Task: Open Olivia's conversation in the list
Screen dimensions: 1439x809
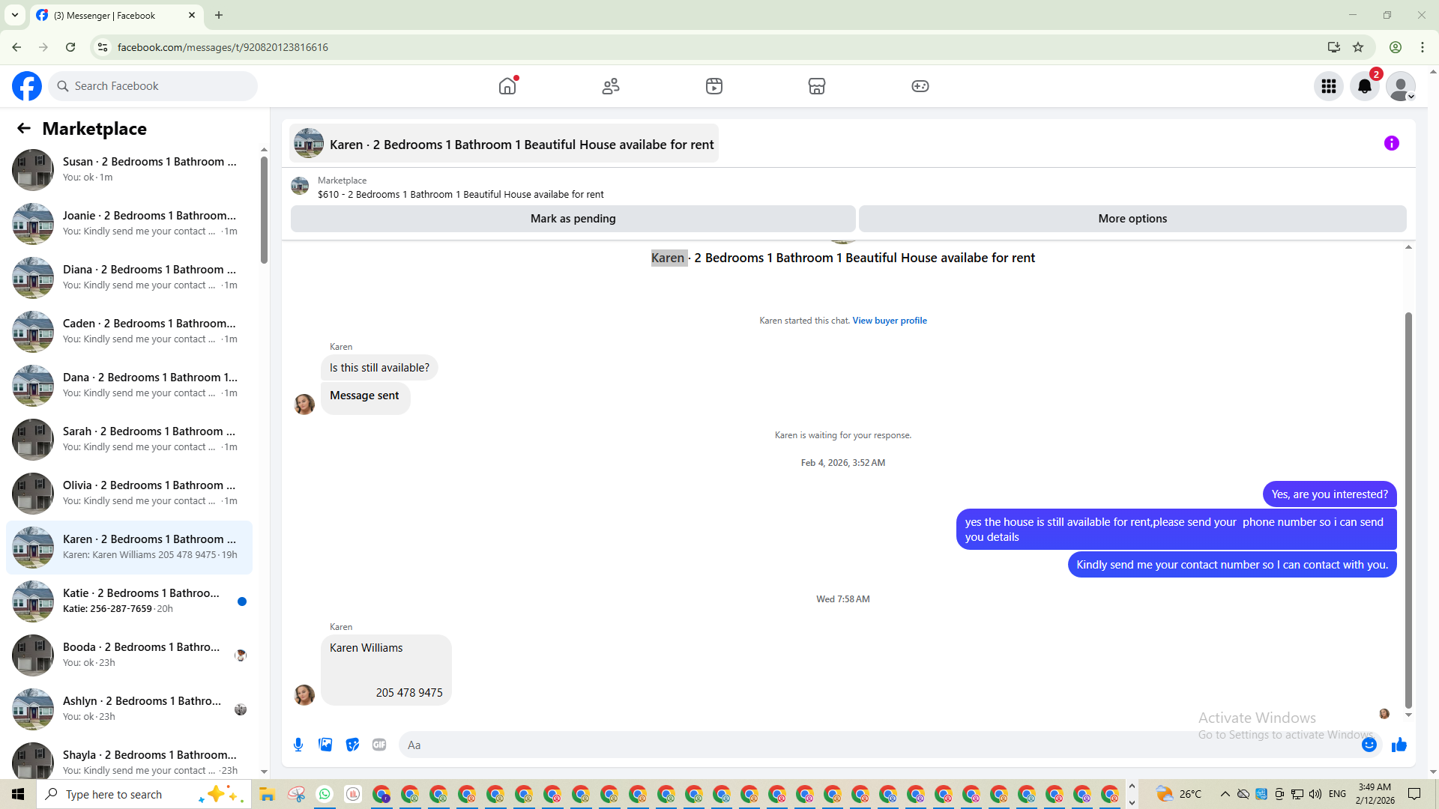Action: click(x=129, y=494)
